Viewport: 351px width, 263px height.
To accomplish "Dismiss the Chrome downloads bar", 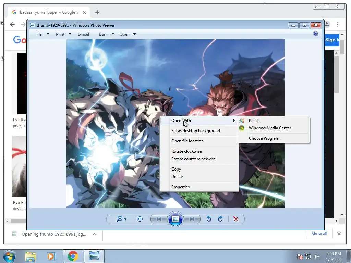I will (339, 234).
